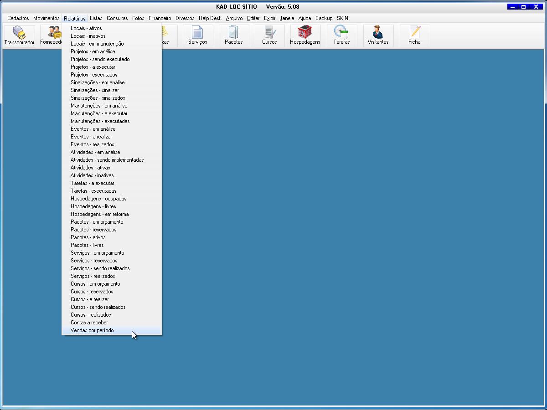Open the Transportador toolbar icon
This screenshot has width=547, height=410.
tap(20, 36)
